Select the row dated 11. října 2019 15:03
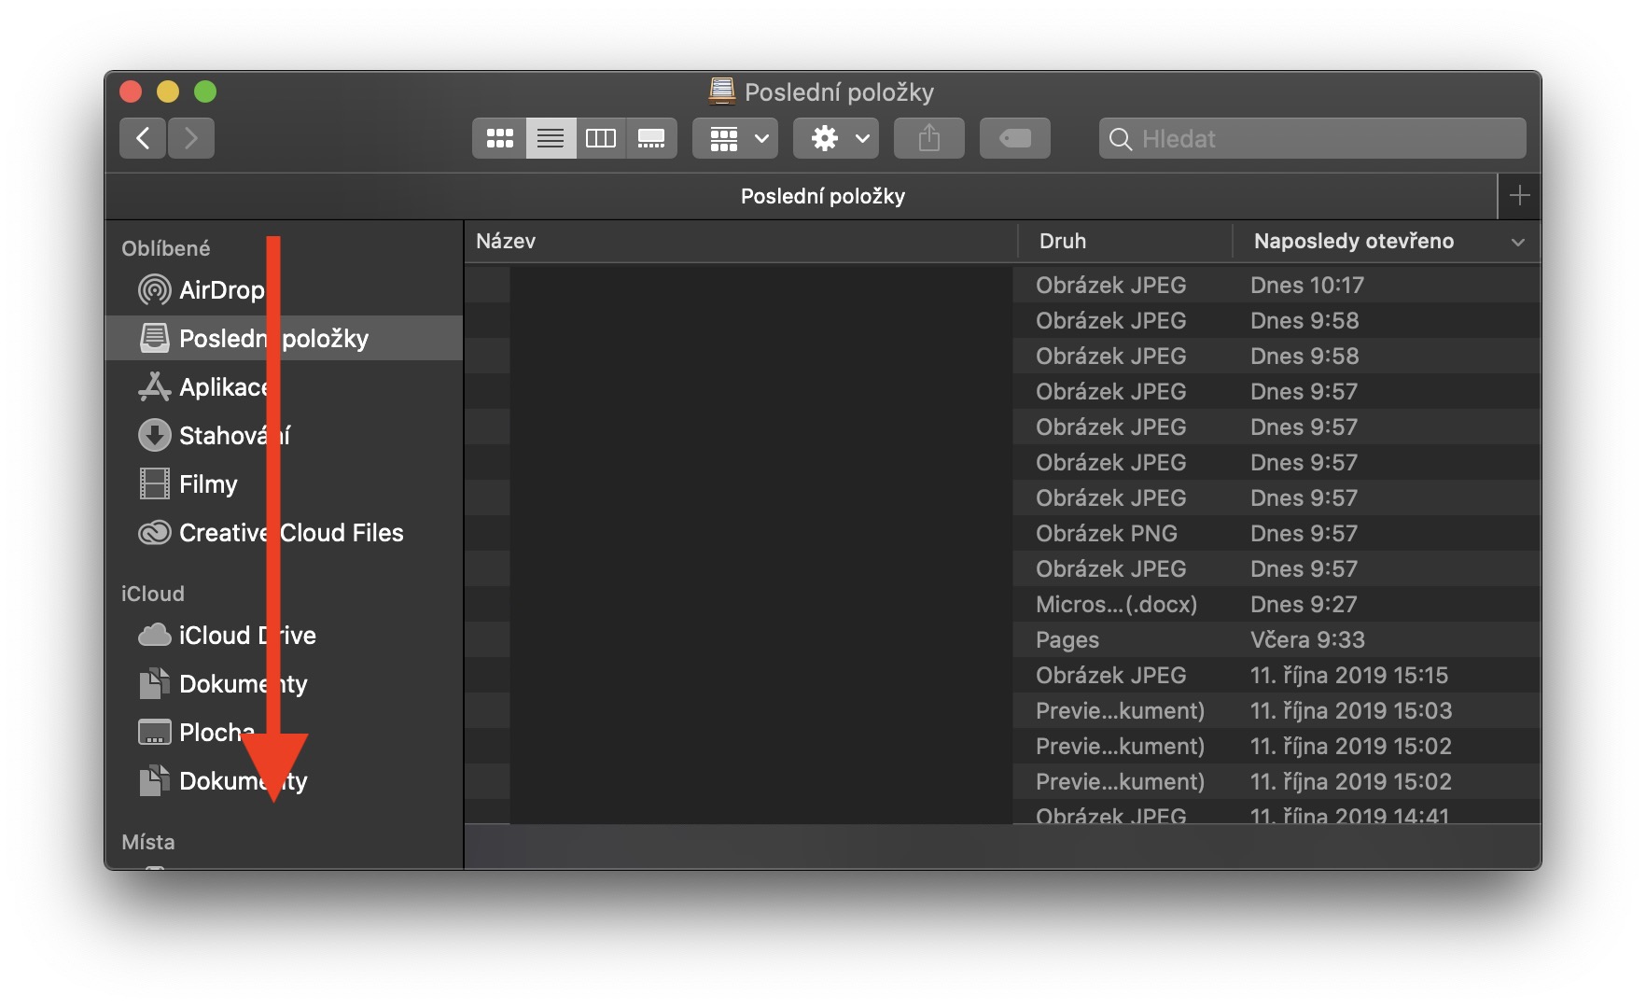 1002,710
